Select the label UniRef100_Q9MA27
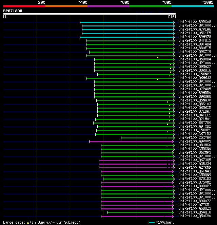Screen dimensions: 217x225 click(195, 67)
